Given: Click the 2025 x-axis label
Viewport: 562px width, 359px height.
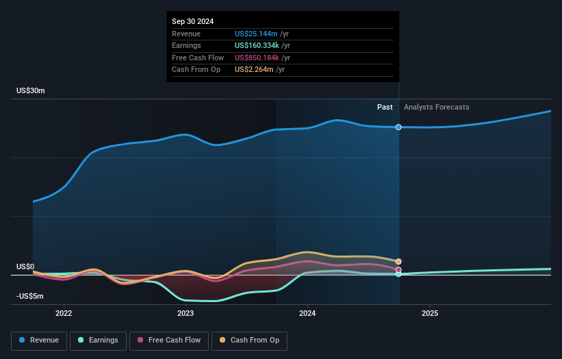Looking at the screenshot, I should click(x=430, y=313).
